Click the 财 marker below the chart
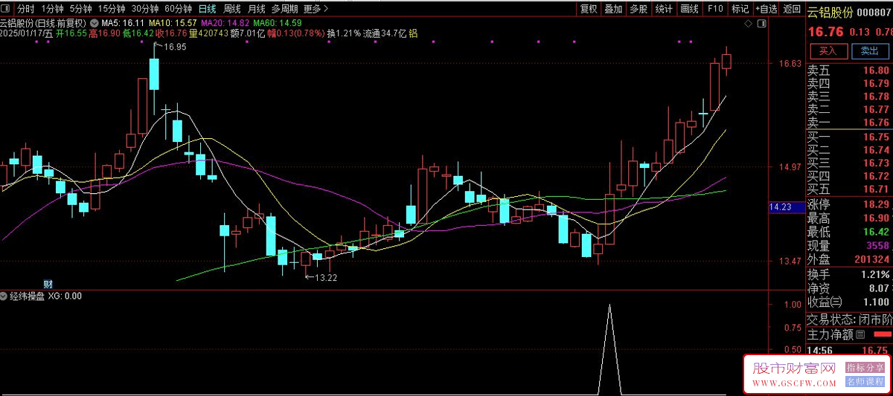 (x=48, y=284)
